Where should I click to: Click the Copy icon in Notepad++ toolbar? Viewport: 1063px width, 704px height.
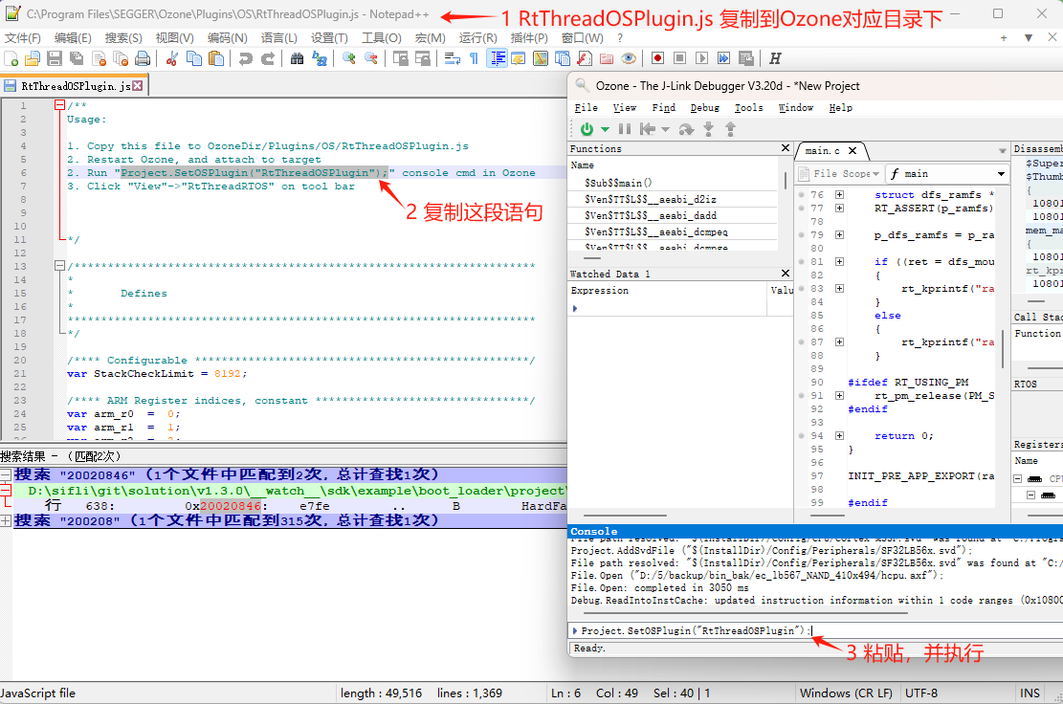tap(194, 59)
